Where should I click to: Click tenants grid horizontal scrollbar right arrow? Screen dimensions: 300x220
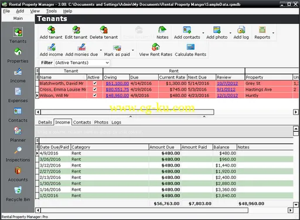296,112
